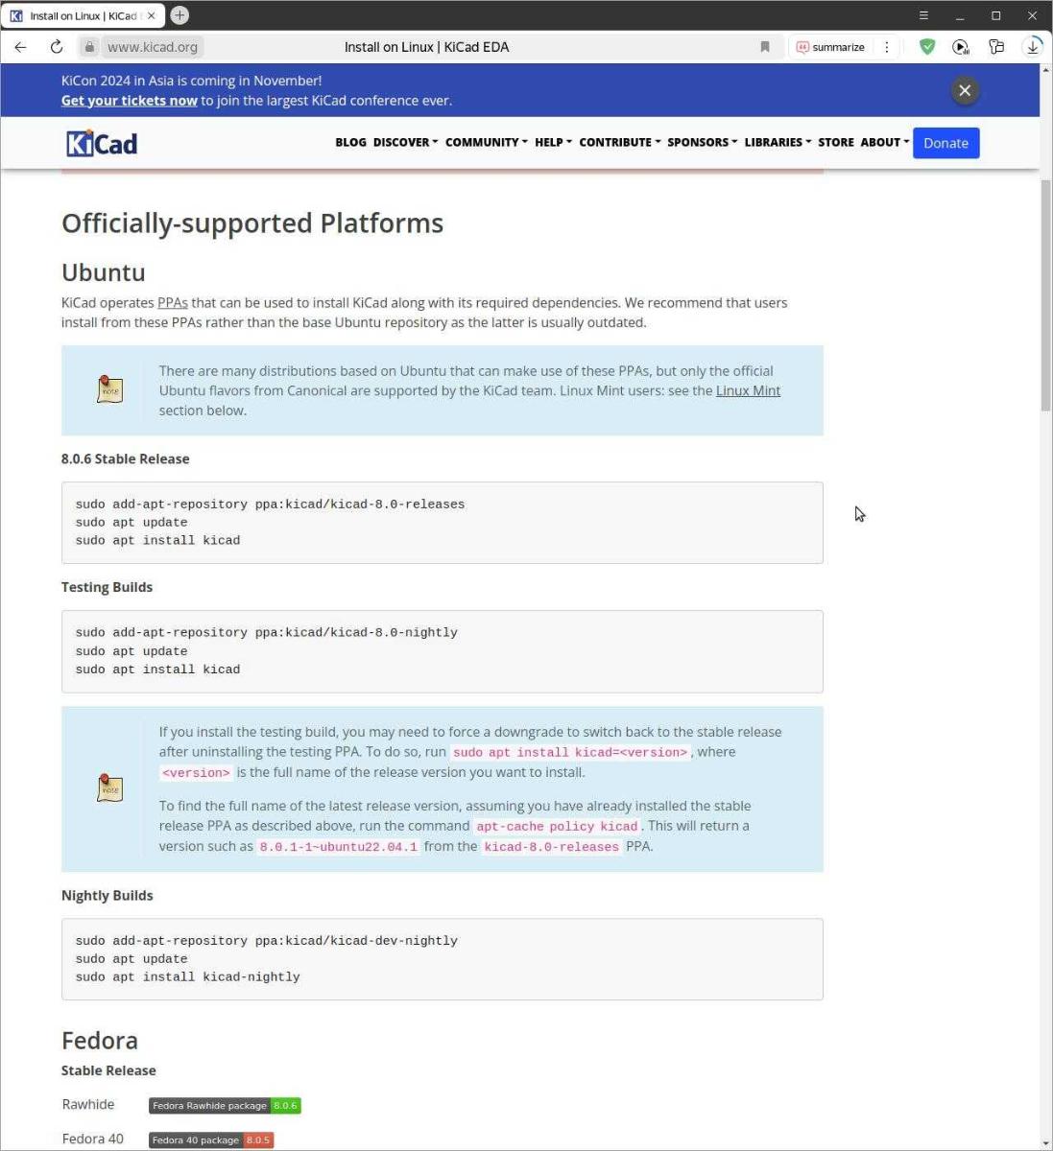Open the sidebar panels icon
Image resolution: width=1053 pixels, height=1151 pixels.
pyautogui.click(x=996, y=47)
